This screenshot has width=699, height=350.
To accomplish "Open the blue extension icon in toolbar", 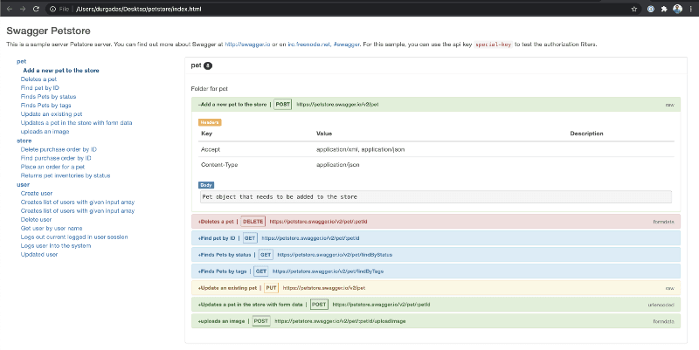I will click(650, 9).
